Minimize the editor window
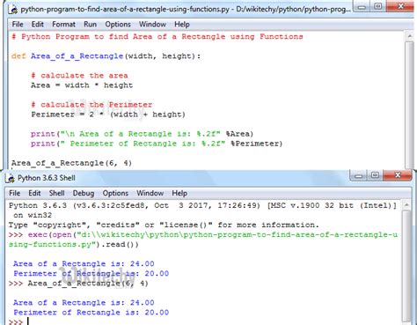Screen dimensions: 417x325 362,6
